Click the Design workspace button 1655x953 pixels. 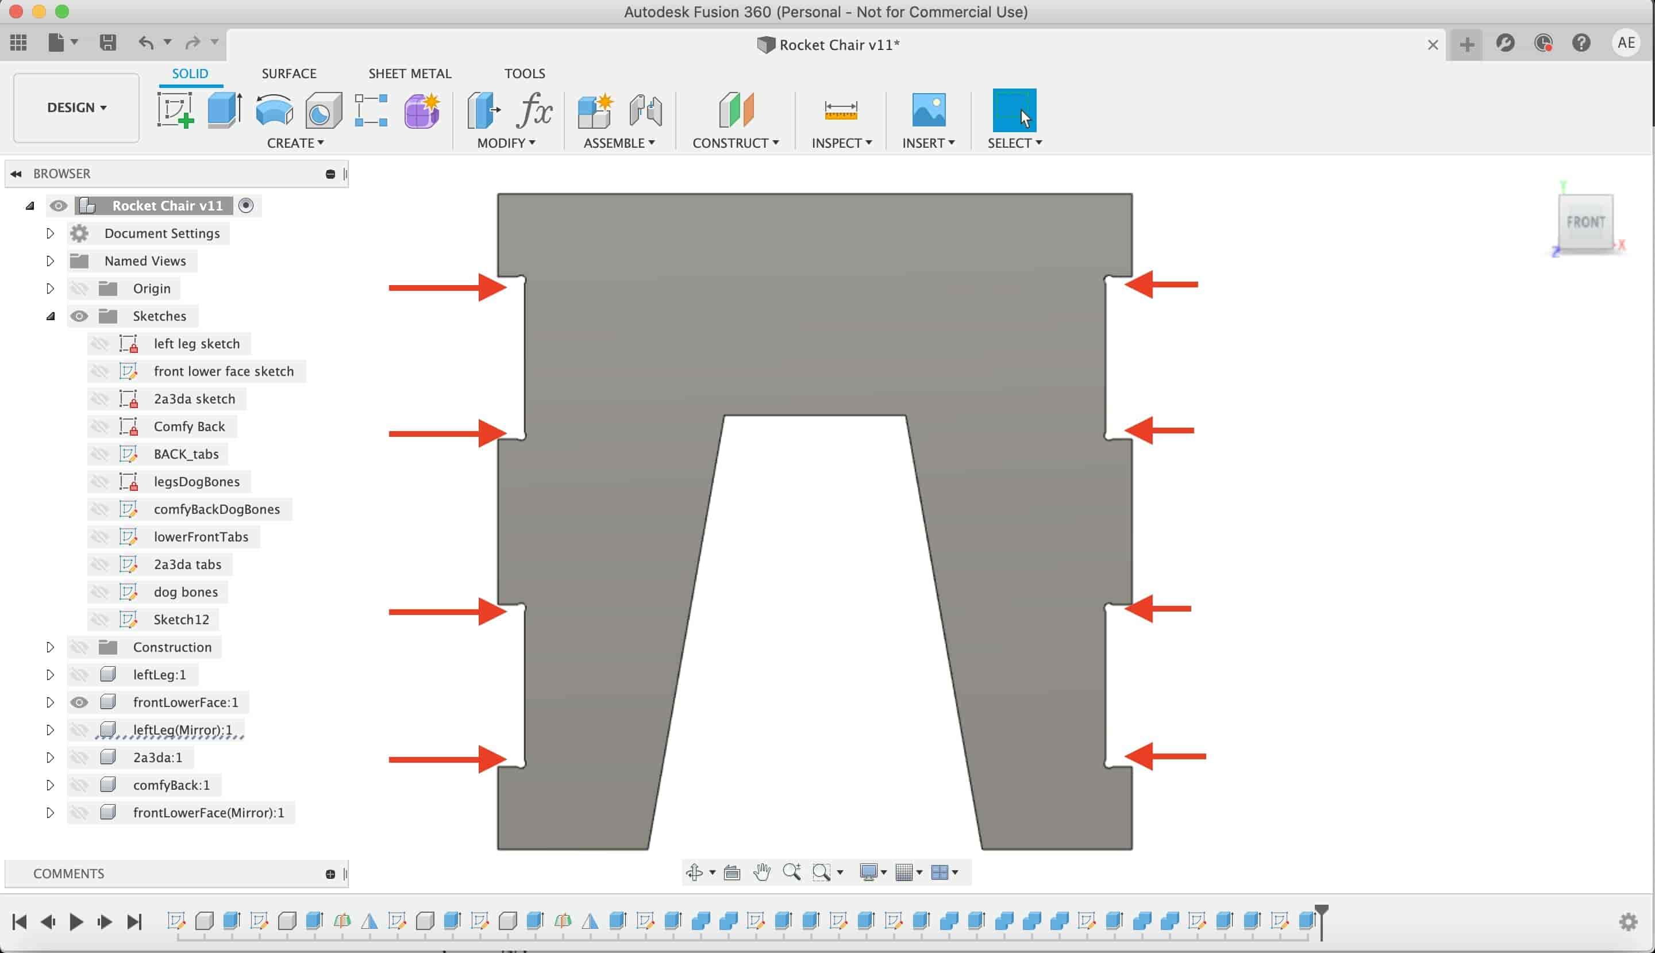[x=75, y=106]
